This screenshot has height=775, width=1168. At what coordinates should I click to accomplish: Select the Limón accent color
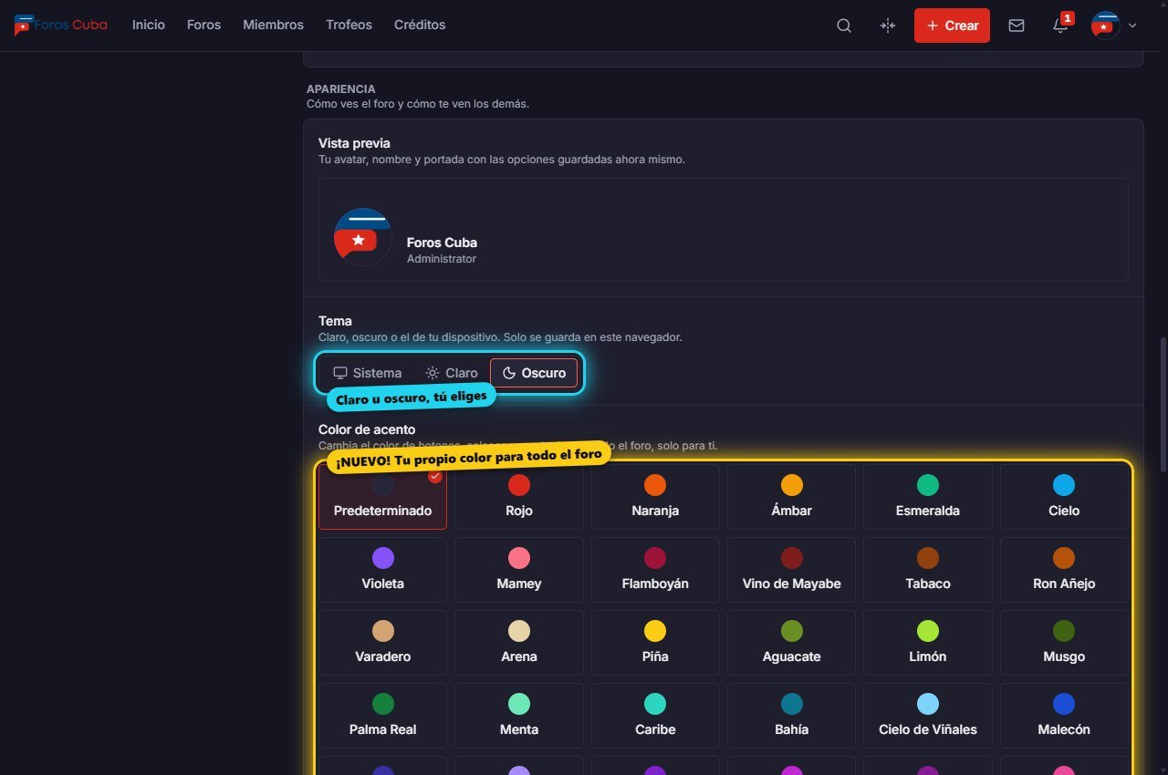pyautogui.click(x=928, y=643)
